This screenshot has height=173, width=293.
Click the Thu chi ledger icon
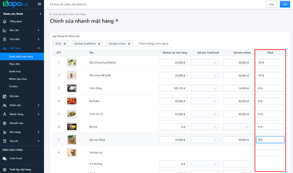click(5, 141)
